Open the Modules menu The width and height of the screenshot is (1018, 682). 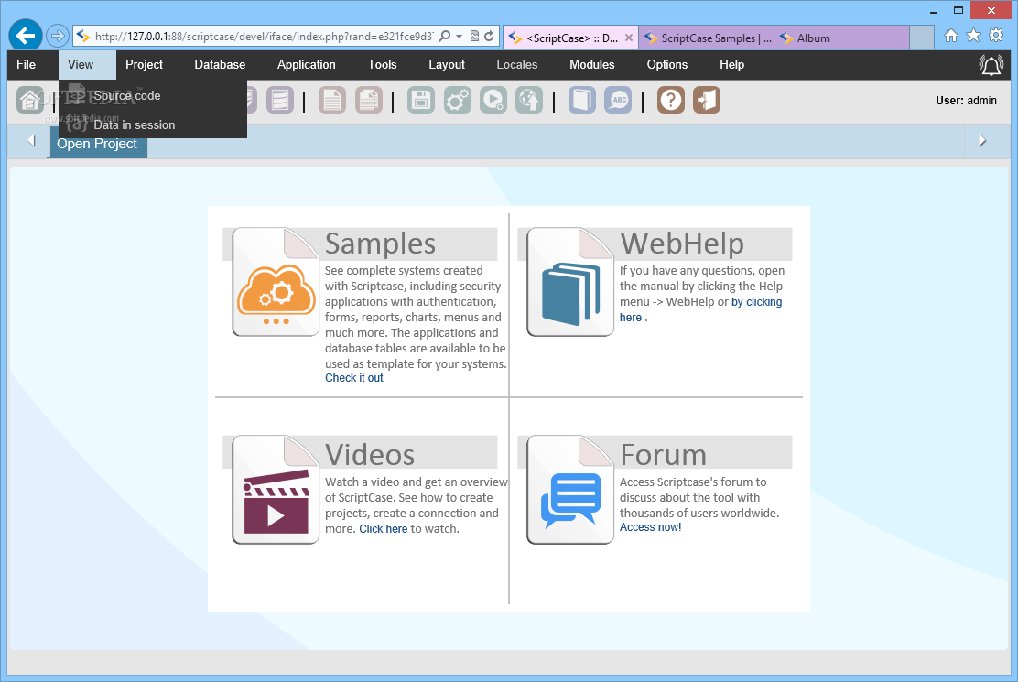[x=592, y=64]
